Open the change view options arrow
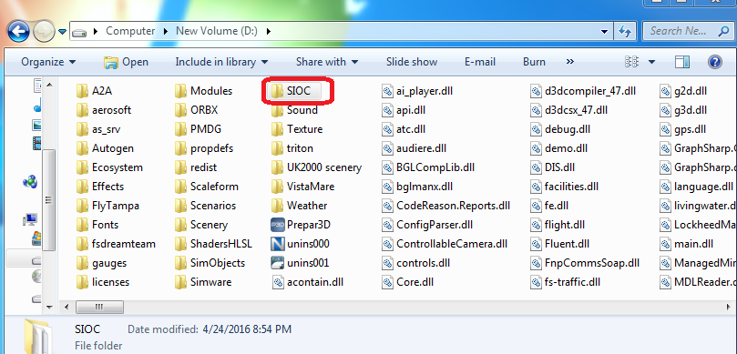737x354 pixels. pos(651,62)
